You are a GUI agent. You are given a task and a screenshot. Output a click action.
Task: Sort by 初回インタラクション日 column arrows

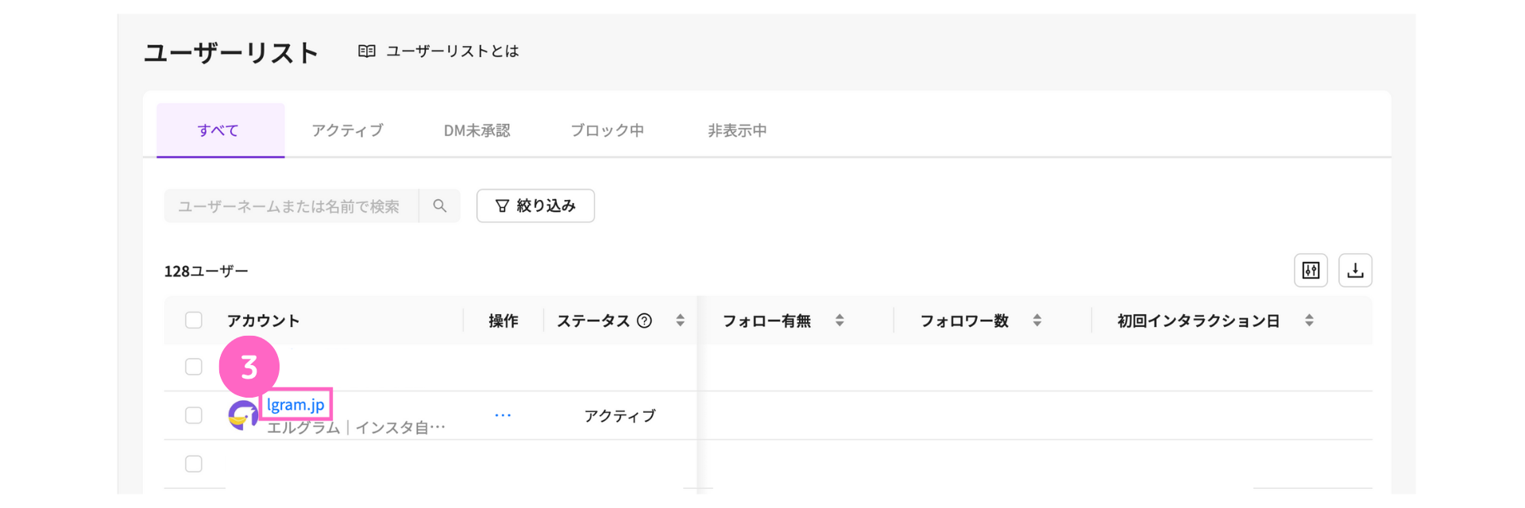[1309, 321]
